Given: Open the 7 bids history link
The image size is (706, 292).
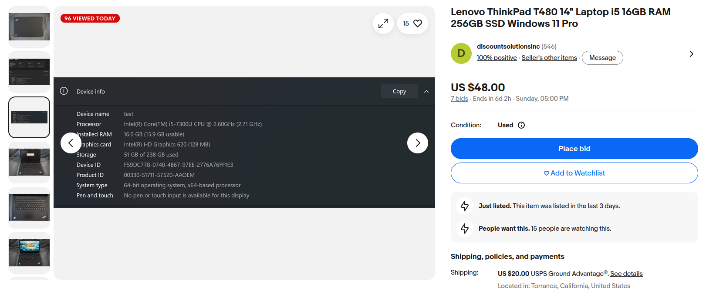Looking at the screenshot, I should coord(459,99).
